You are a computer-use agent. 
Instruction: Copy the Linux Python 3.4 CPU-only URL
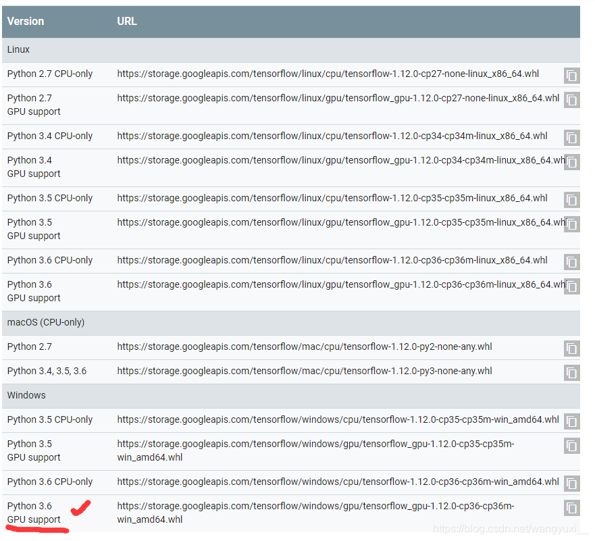click(x=571, y=138)
